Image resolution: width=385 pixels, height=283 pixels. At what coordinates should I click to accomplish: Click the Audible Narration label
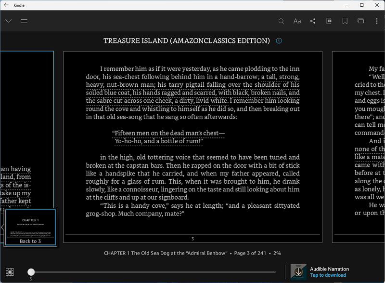329,269
